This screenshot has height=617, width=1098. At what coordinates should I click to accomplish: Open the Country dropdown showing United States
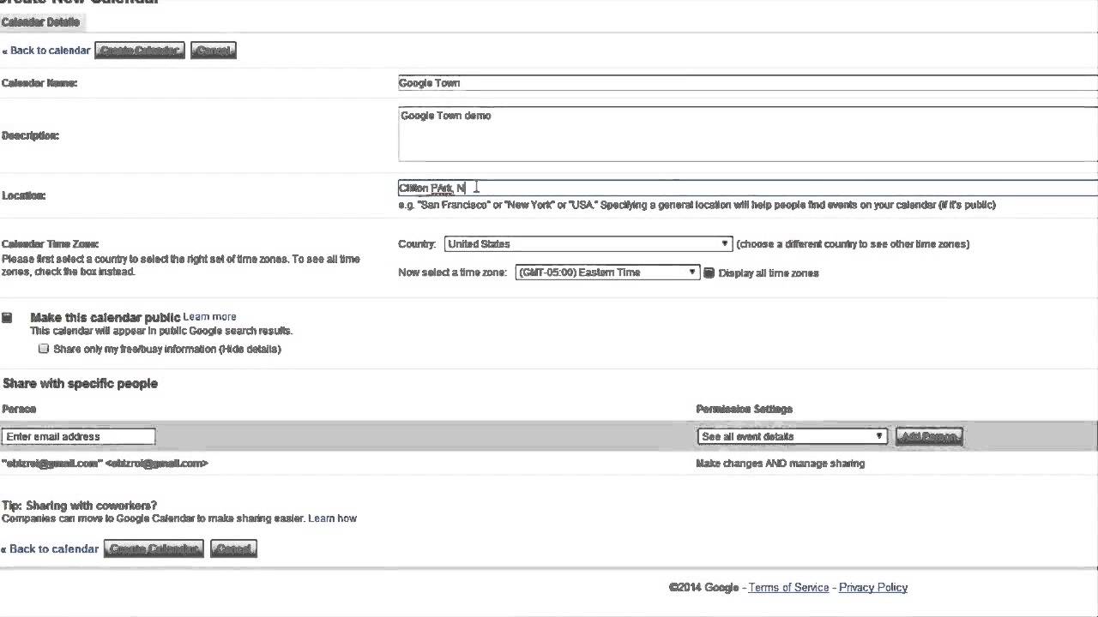tap(588, 244)
